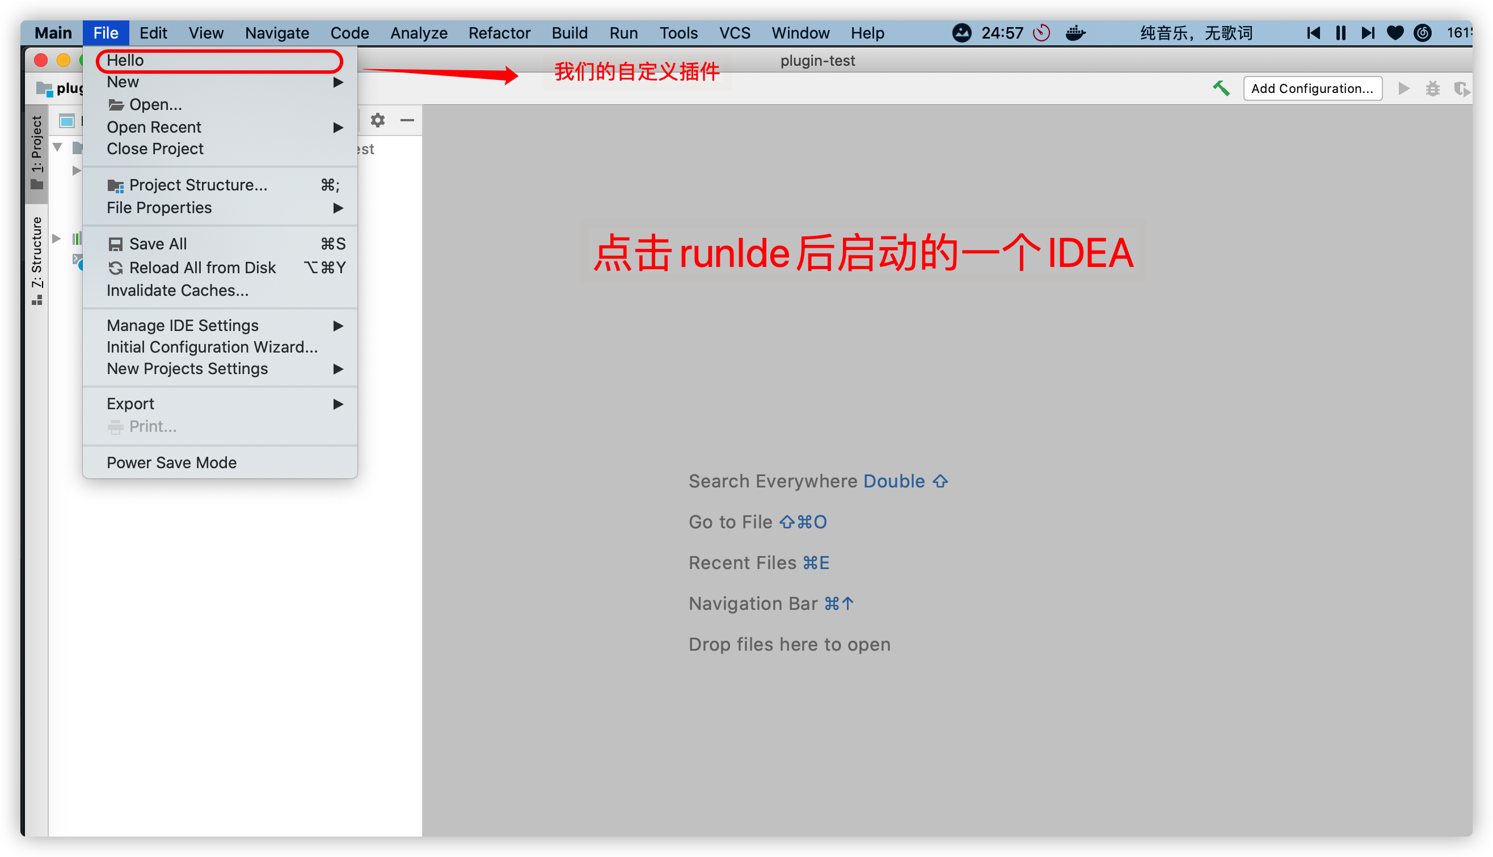Image resolution: width=1493 pixels, height=857 pixels.
Task: Toggle Power Save Mode setting
Action: pyautogui.click(x=171, y=461)
